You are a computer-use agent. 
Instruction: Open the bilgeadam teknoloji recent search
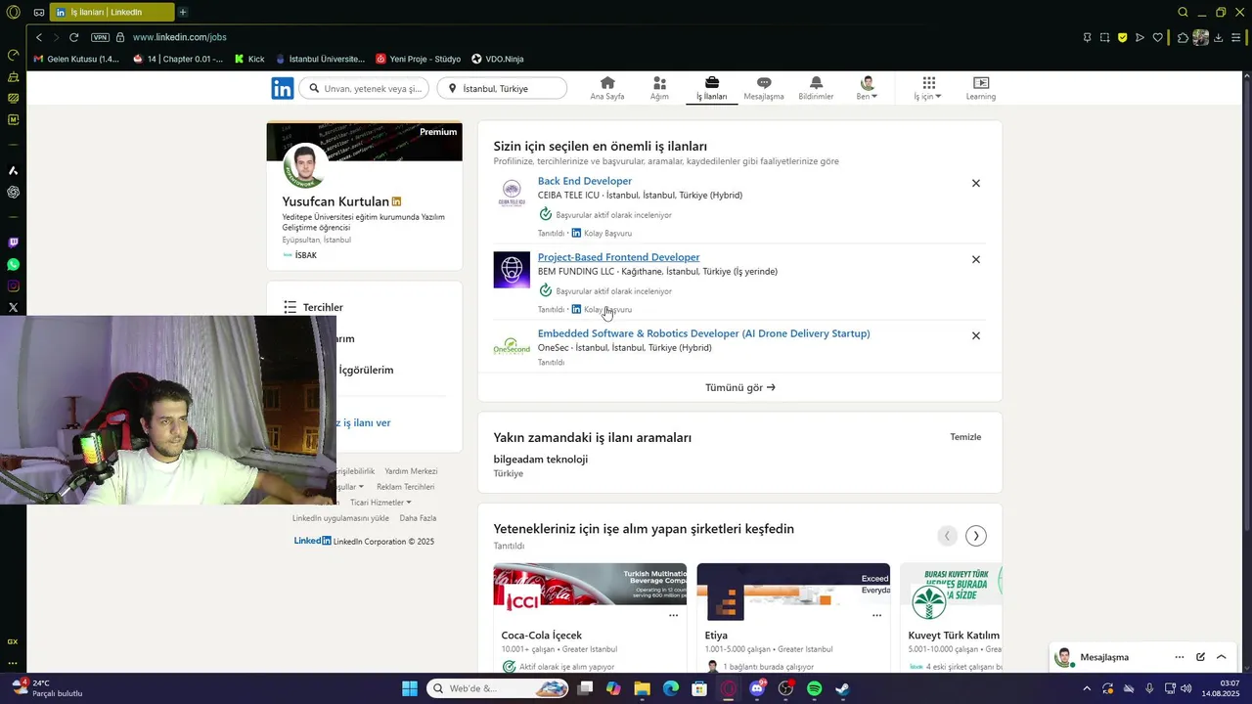tap(541, 460)
